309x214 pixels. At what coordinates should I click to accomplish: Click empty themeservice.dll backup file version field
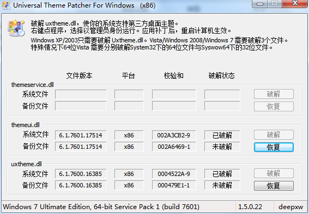[81, 106]
